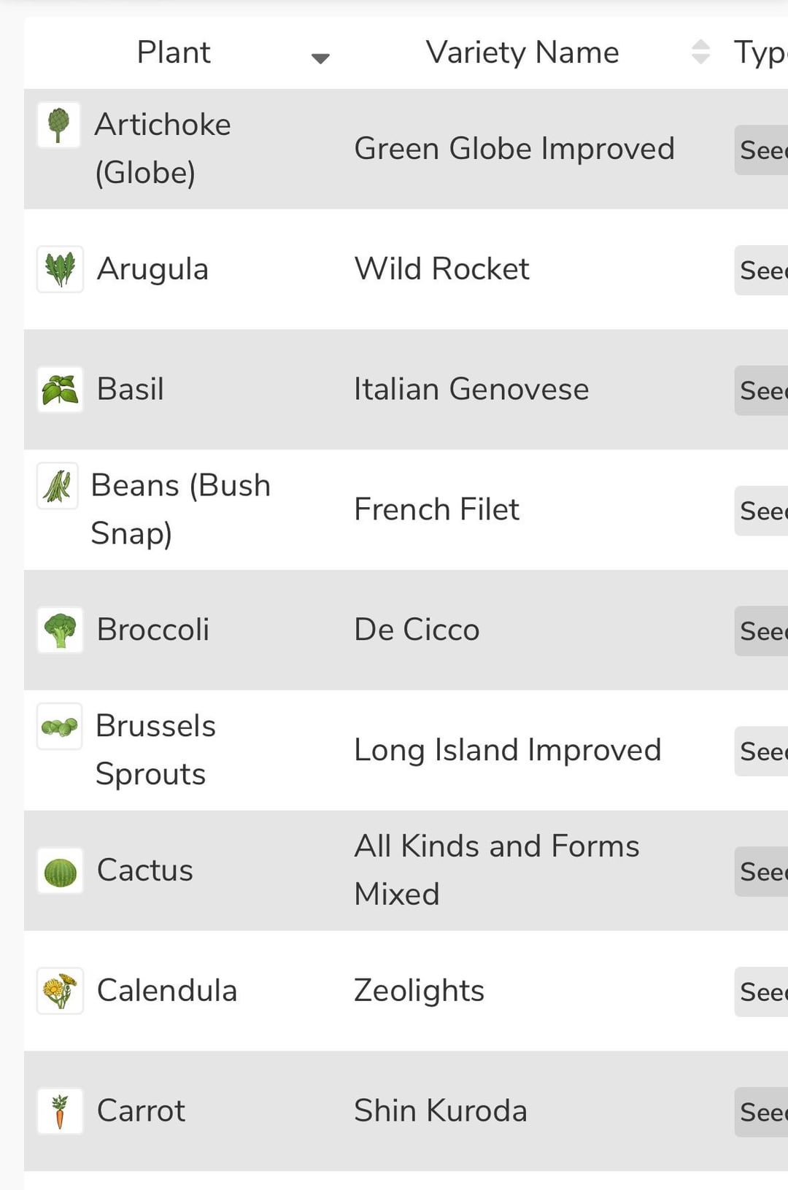Select the Shin Kuroda carrot row
The width and height of the screenshot is (788, 1190).
[440, 1111]
